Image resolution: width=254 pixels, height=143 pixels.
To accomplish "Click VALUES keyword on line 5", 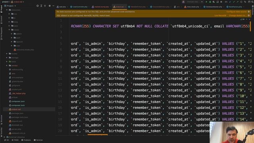I will click(228, 44).
